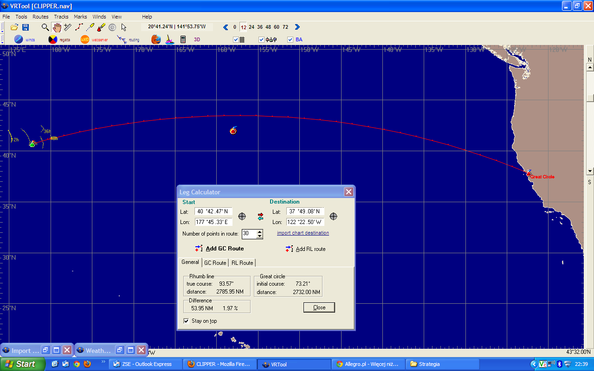Pick start position with crosshair icon
The width and height of the screenshot is (594, 371).
(242, 217)
